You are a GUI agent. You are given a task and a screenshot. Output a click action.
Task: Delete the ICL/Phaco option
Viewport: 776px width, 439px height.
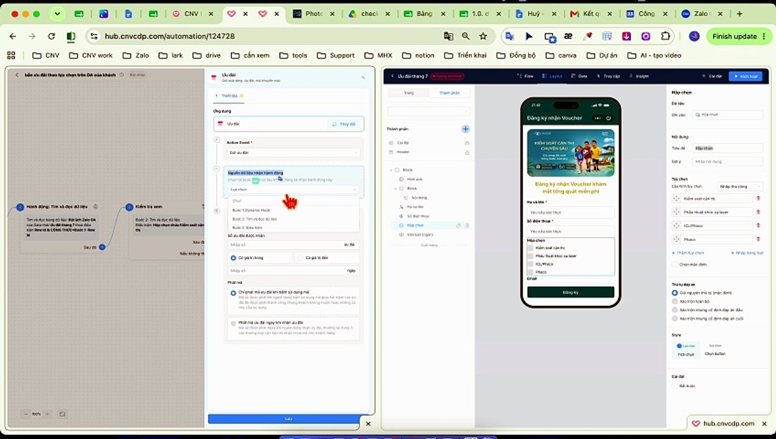758,226
